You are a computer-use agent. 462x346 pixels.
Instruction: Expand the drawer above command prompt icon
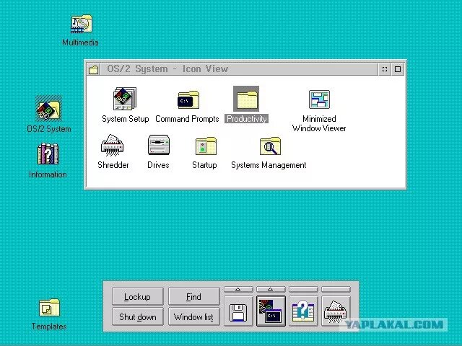click(271, 290)
